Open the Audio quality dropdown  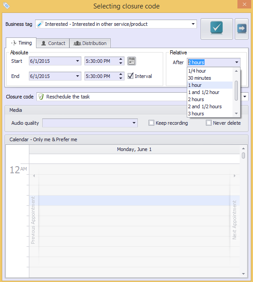point(134,123)
